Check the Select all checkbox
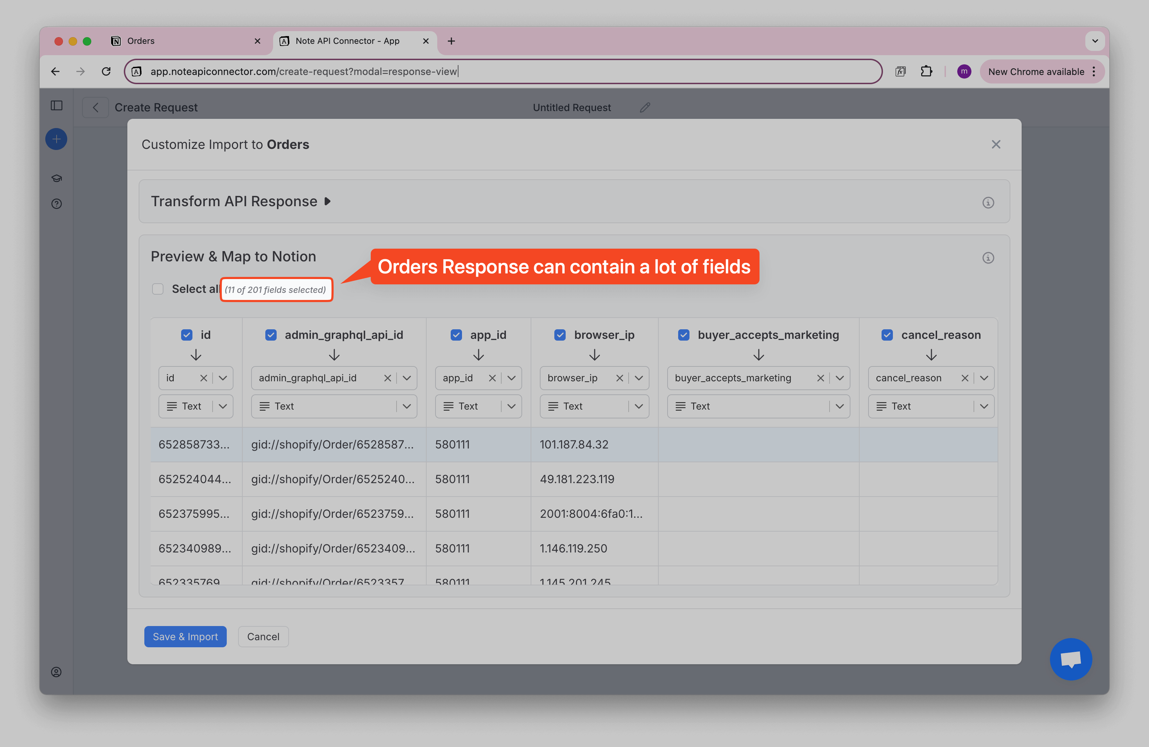This screenshot has height=747, width=1149. coord(158,289)
